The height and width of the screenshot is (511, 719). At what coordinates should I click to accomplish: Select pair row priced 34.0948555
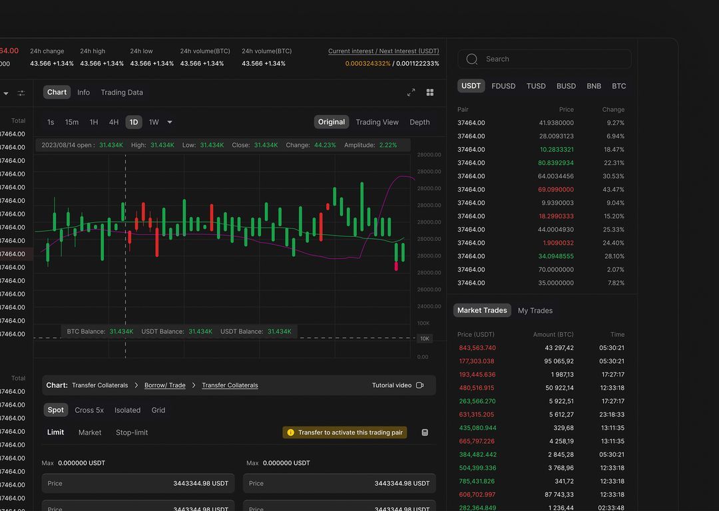541,256
